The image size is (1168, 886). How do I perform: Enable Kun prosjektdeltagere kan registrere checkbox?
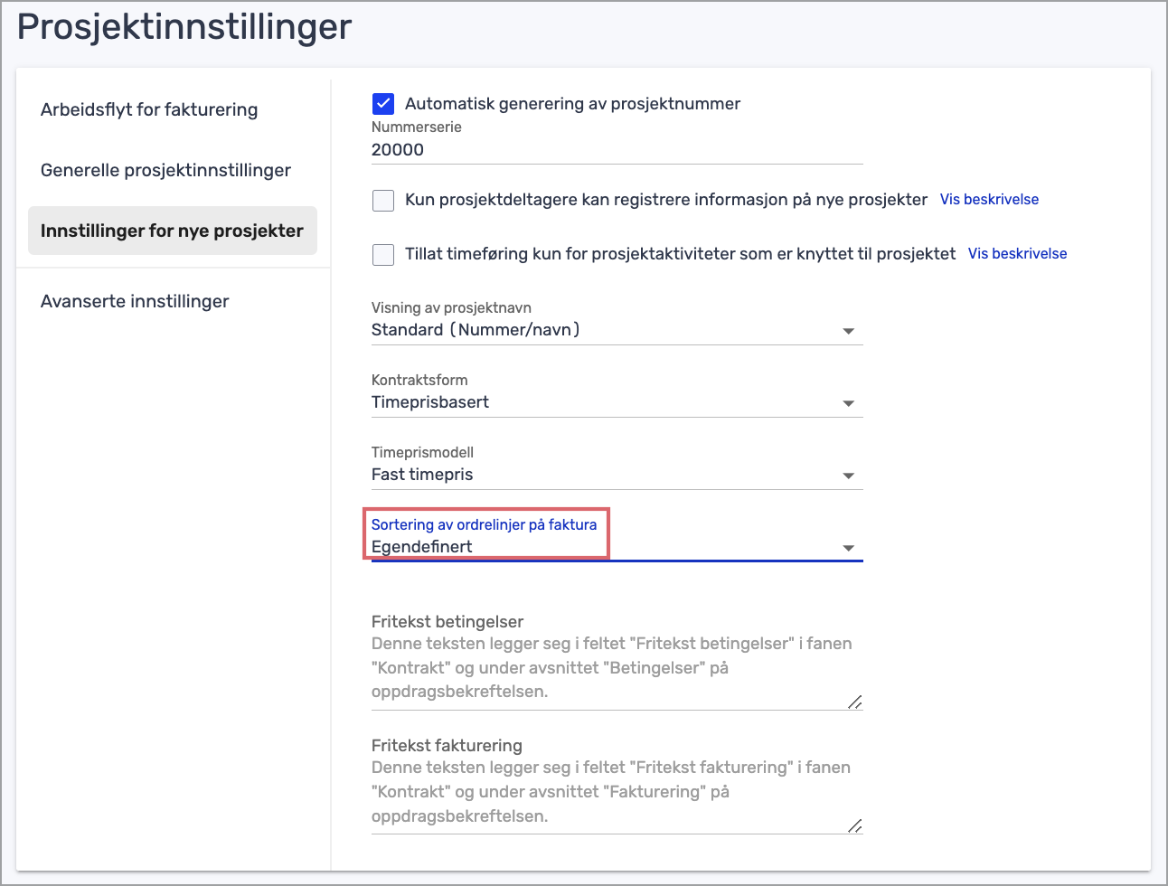pyautogui.click(x=383, y=200)
